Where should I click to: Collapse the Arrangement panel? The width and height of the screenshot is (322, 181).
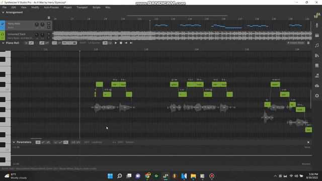tap(3, 12)
